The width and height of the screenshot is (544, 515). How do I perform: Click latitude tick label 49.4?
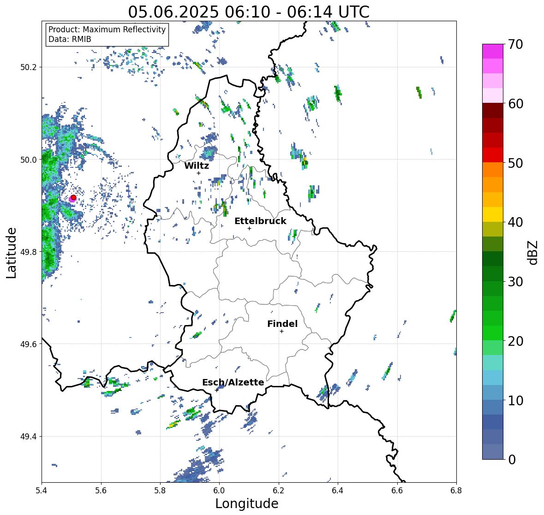click(x=29, y=436)
